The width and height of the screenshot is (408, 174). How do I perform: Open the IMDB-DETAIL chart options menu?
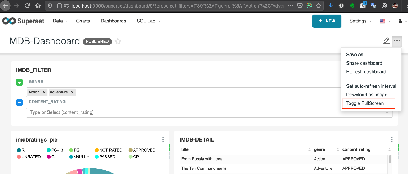(x=392, y=140)
